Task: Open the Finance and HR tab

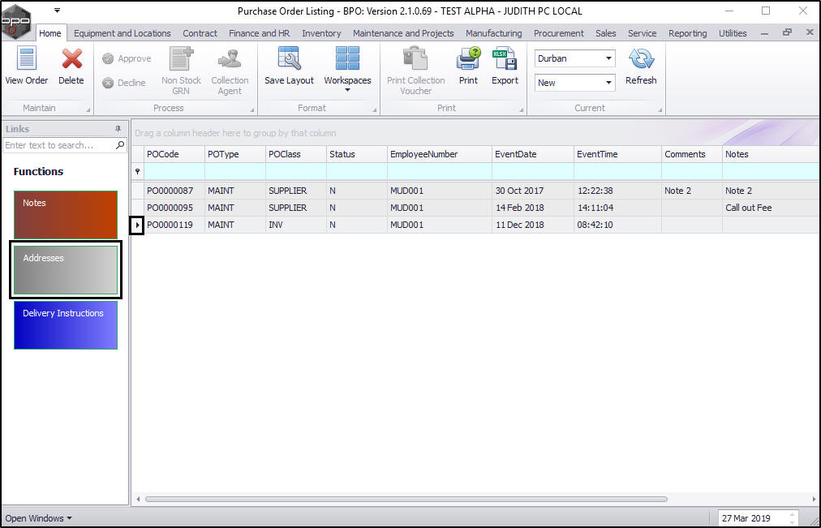Action: [259, 33]
